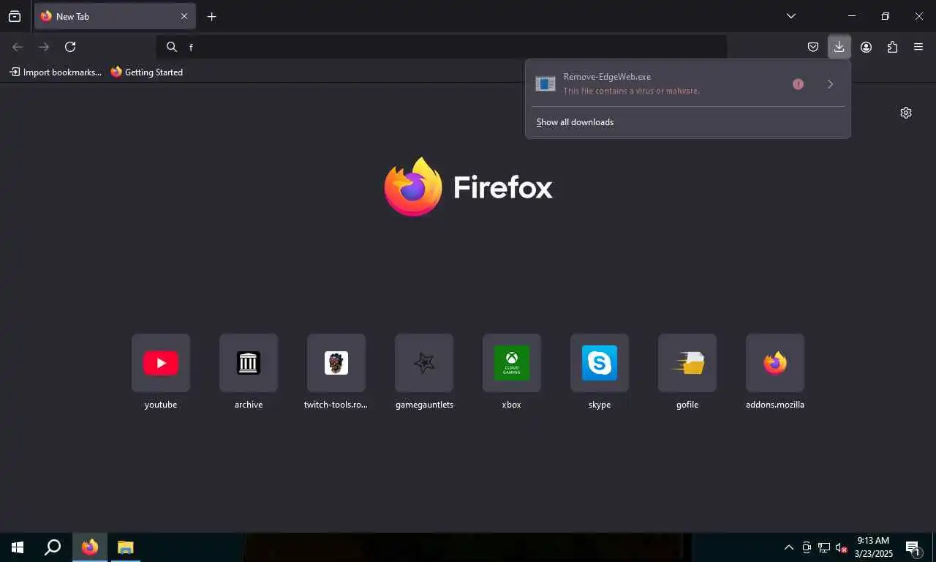Screen dimensions: 936x562
Task: Go forward one page
Action: click(x=44, y=47)
